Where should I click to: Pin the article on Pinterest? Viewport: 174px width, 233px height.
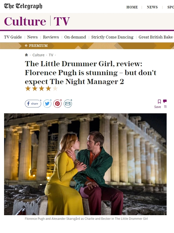(57, 104)
